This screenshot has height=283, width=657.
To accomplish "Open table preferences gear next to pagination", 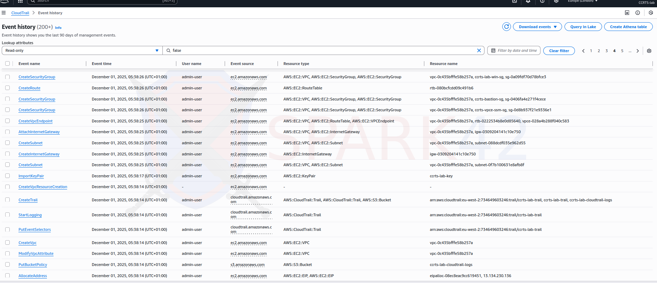I will 649,51.
